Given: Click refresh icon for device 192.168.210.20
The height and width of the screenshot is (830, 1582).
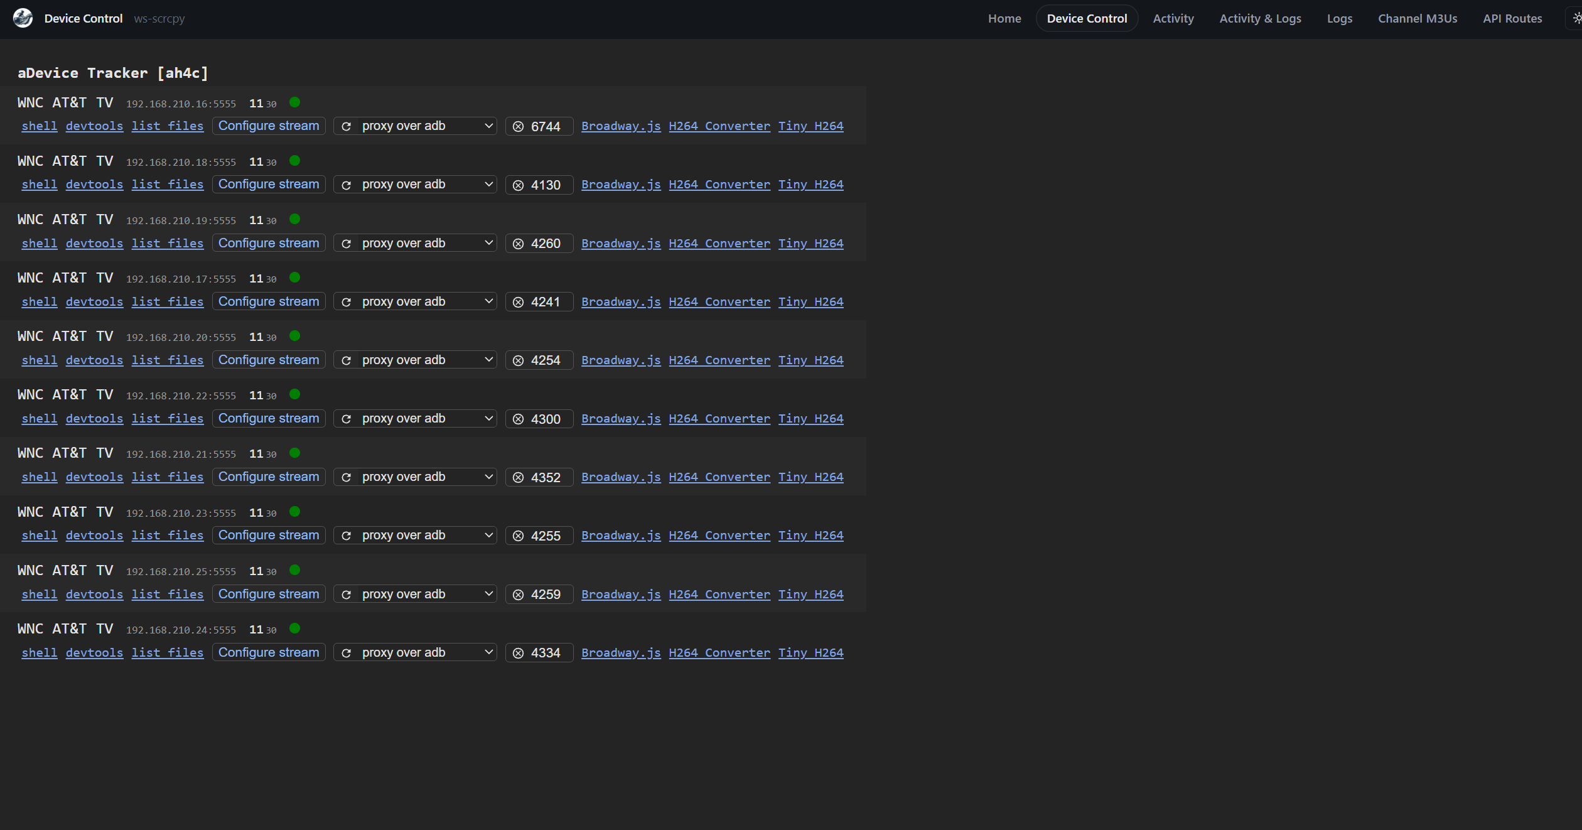Looking at the screenshot, I should 346,360.
